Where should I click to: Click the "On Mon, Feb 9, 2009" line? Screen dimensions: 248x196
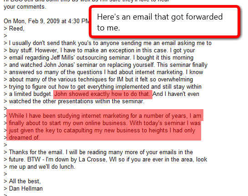[x=46, y=21]
